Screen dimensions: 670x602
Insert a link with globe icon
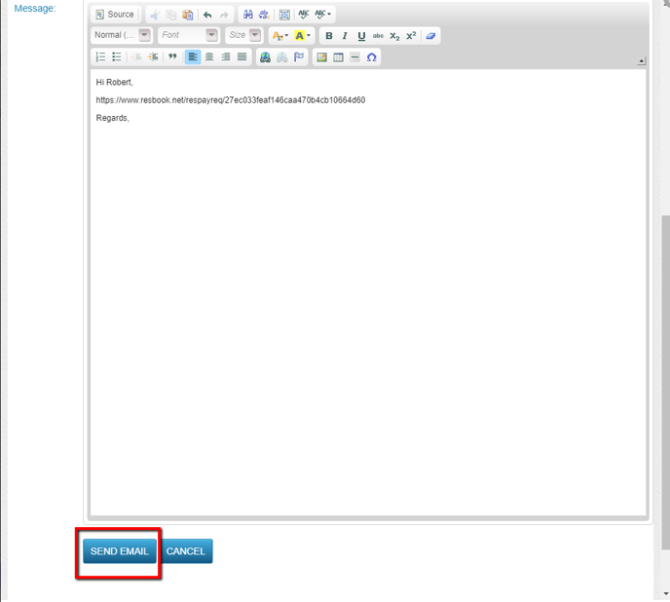pos(265,57)
